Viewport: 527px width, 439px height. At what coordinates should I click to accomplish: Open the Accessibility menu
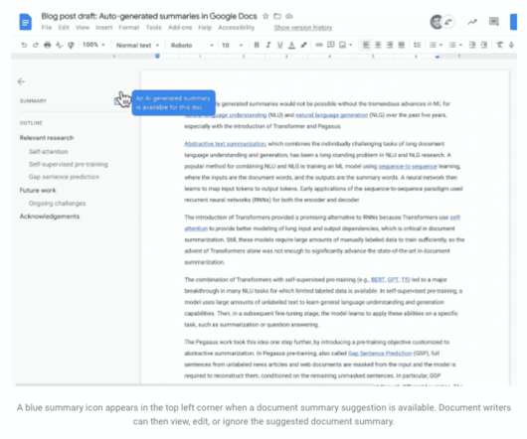pos(236,28)
